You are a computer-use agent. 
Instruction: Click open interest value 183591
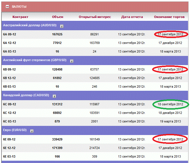click(95, 113)
